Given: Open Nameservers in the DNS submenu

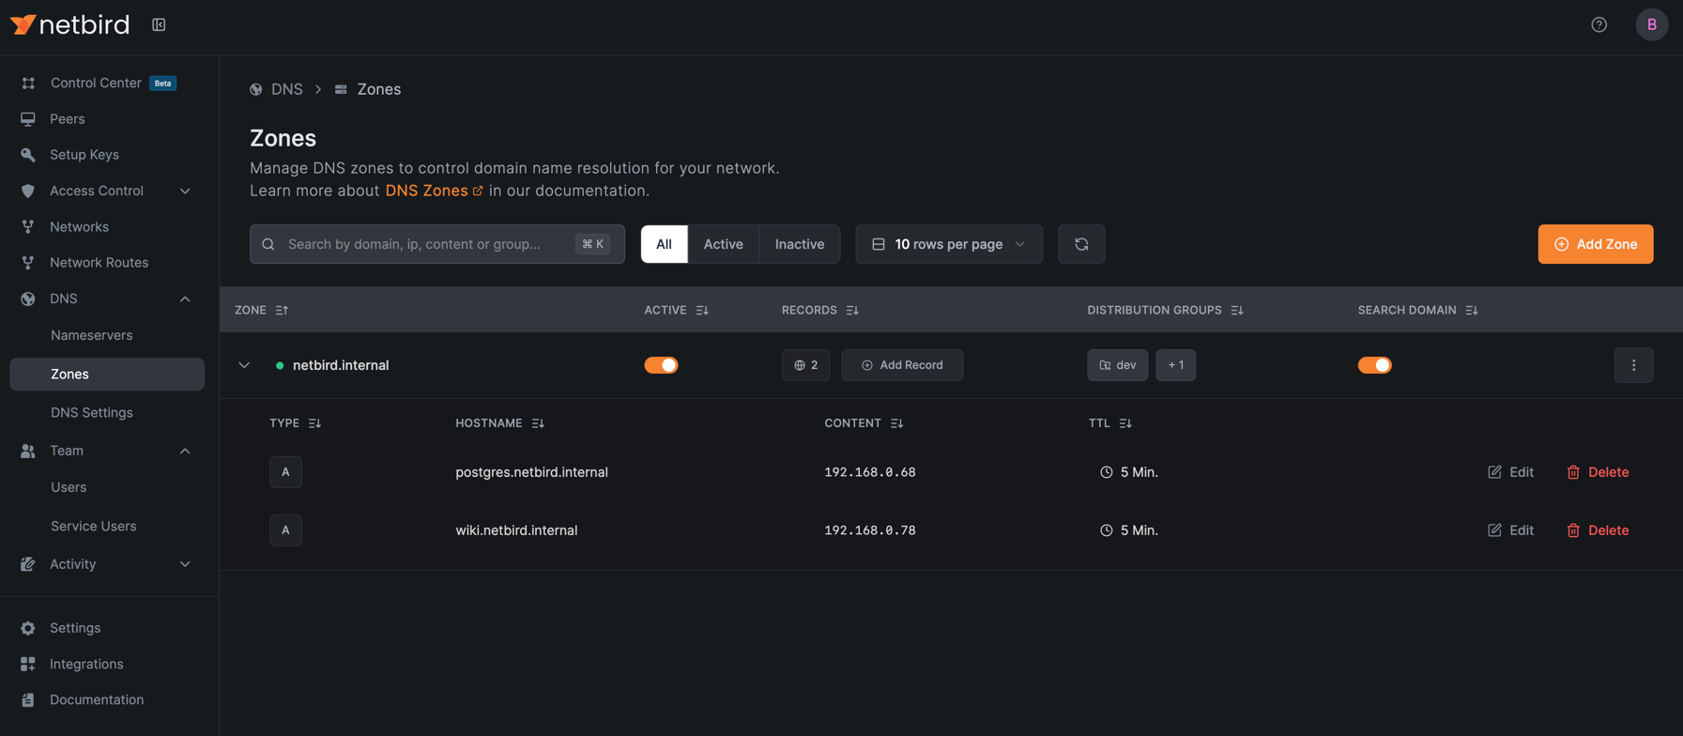Looking at the screenshot, I should [x=91, y=335].
